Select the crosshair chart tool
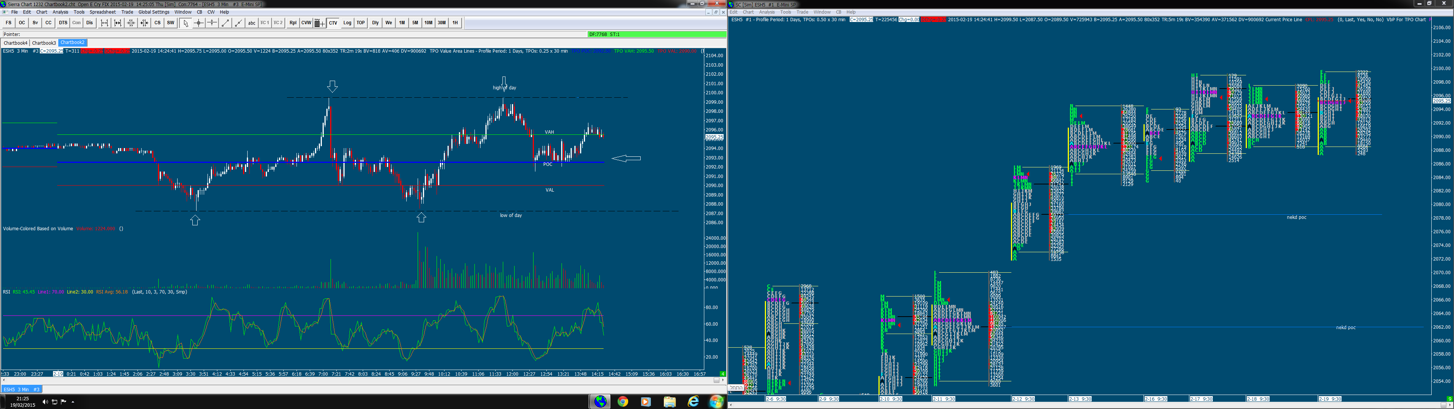The image size is (1454, 409). 199,23
